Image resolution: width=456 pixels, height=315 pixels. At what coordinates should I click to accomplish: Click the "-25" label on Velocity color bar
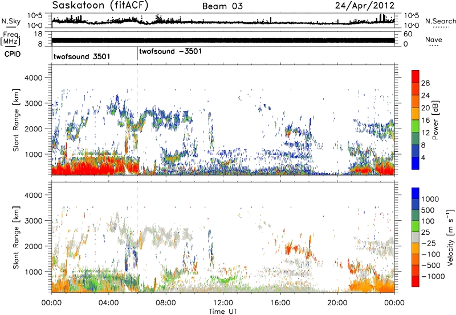click(x=430, y=243)
